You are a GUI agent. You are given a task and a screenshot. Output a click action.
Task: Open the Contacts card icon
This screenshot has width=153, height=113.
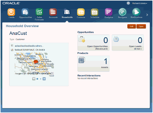click(81, 12)
